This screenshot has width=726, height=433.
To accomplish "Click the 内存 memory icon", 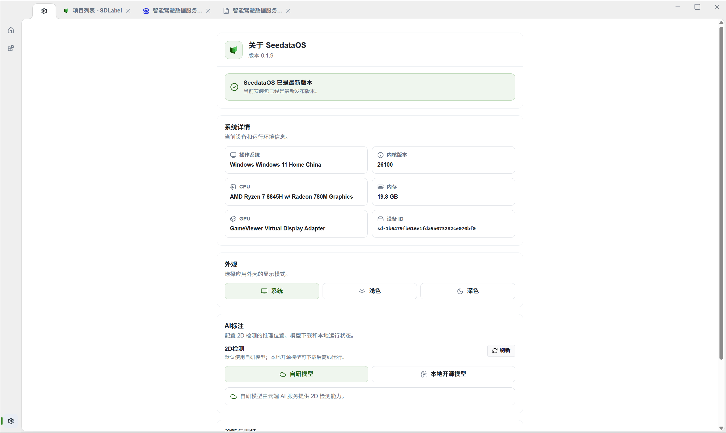I will 380,187.
